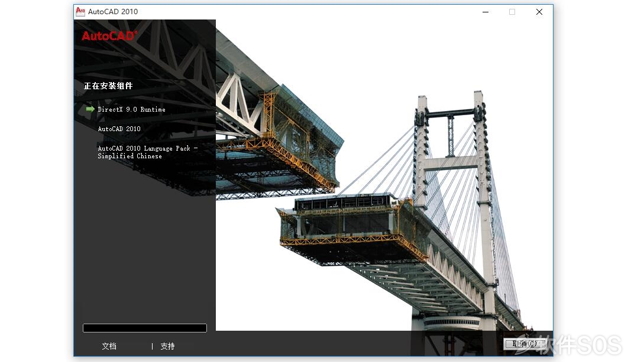The height and width of the screenshot is (362, 631).
Task: Click the AutoCAD 2010 title bar icon
Action: [80, 12]
